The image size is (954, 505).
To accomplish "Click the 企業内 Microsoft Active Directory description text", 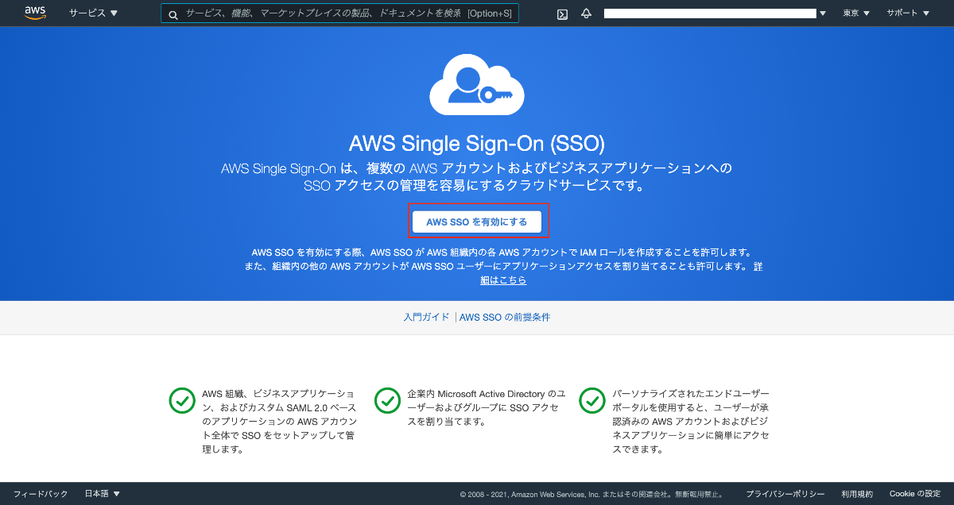I will [487, 407].
